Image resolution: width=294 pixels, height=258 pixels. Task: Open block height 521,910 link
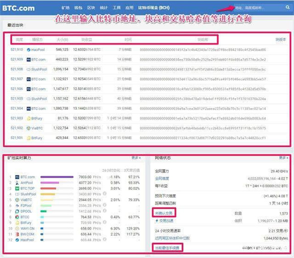[x=17, y=49]
